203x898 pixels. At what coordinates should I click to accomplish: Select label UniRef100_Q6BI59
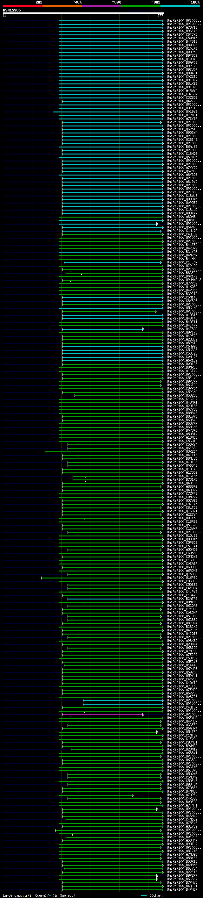pos(182,648)
